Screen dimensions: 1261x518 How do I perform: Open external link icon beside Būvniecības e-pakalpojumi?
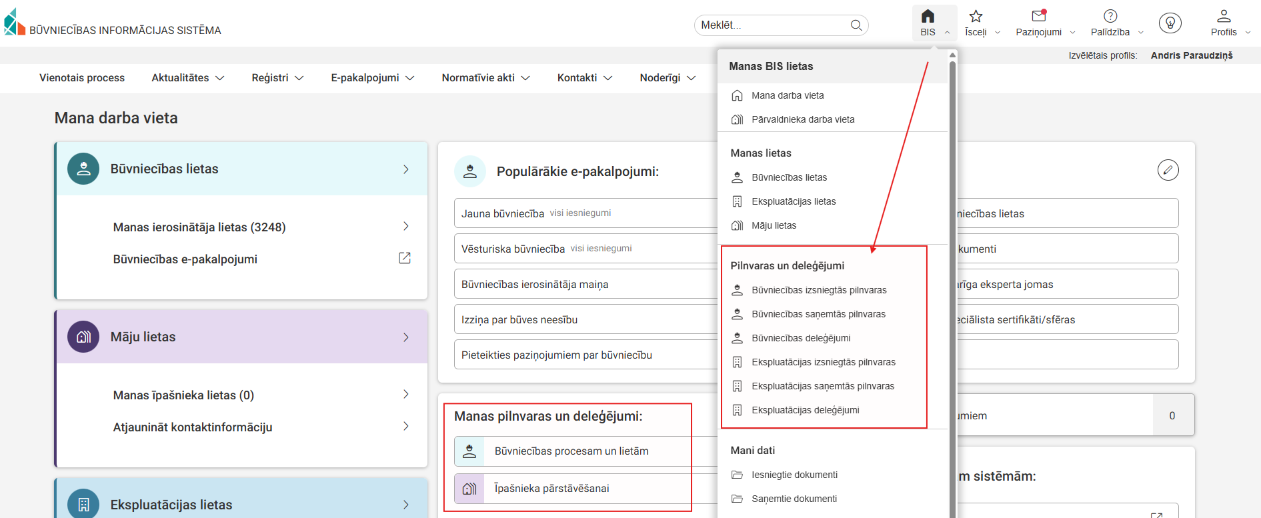404,258
